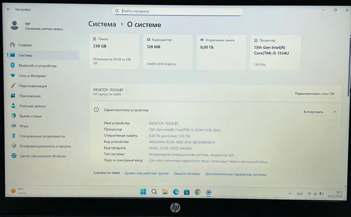351x217 pixels.
Task: Open the HP local account profile
Action: coord(37,26)
